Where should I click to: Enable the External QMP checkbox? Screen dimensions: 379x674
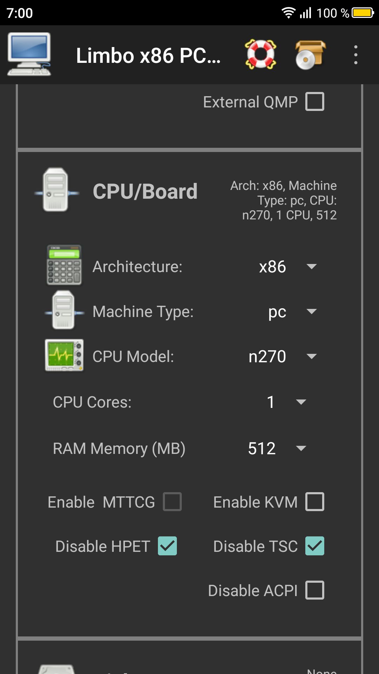coord(314,102)
